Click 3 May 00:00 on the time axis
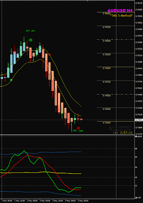This screenshot has width=143, height=203. (45, 201)
